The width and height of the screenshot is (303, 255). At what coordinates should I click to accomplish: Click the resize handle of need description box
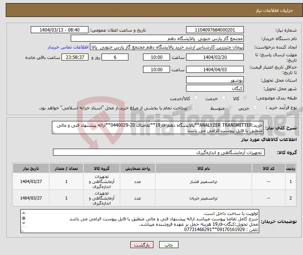click(54, 132)
